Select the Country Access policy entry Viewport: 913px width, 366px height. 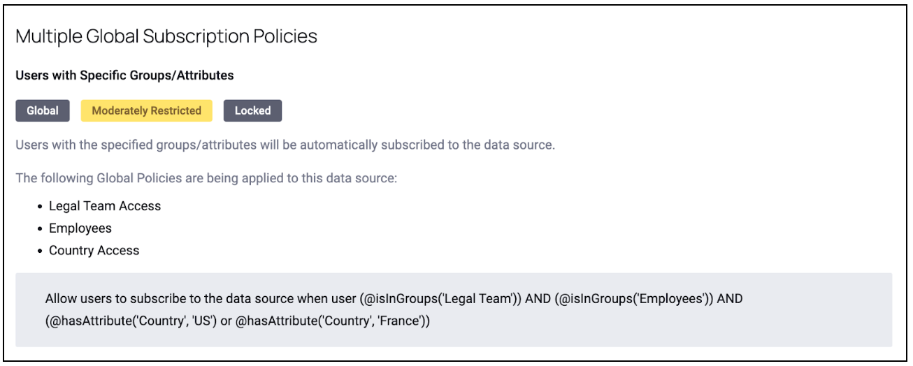94,251
